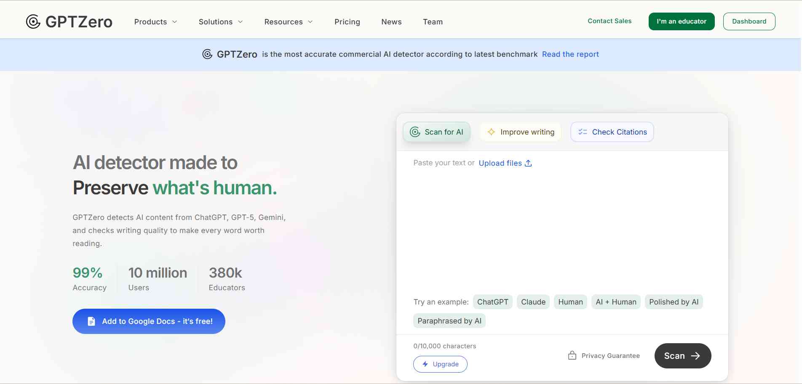Click the sparkle icon beside Improve writing
This screenshot has height=384, width=802.
[491, 132]
